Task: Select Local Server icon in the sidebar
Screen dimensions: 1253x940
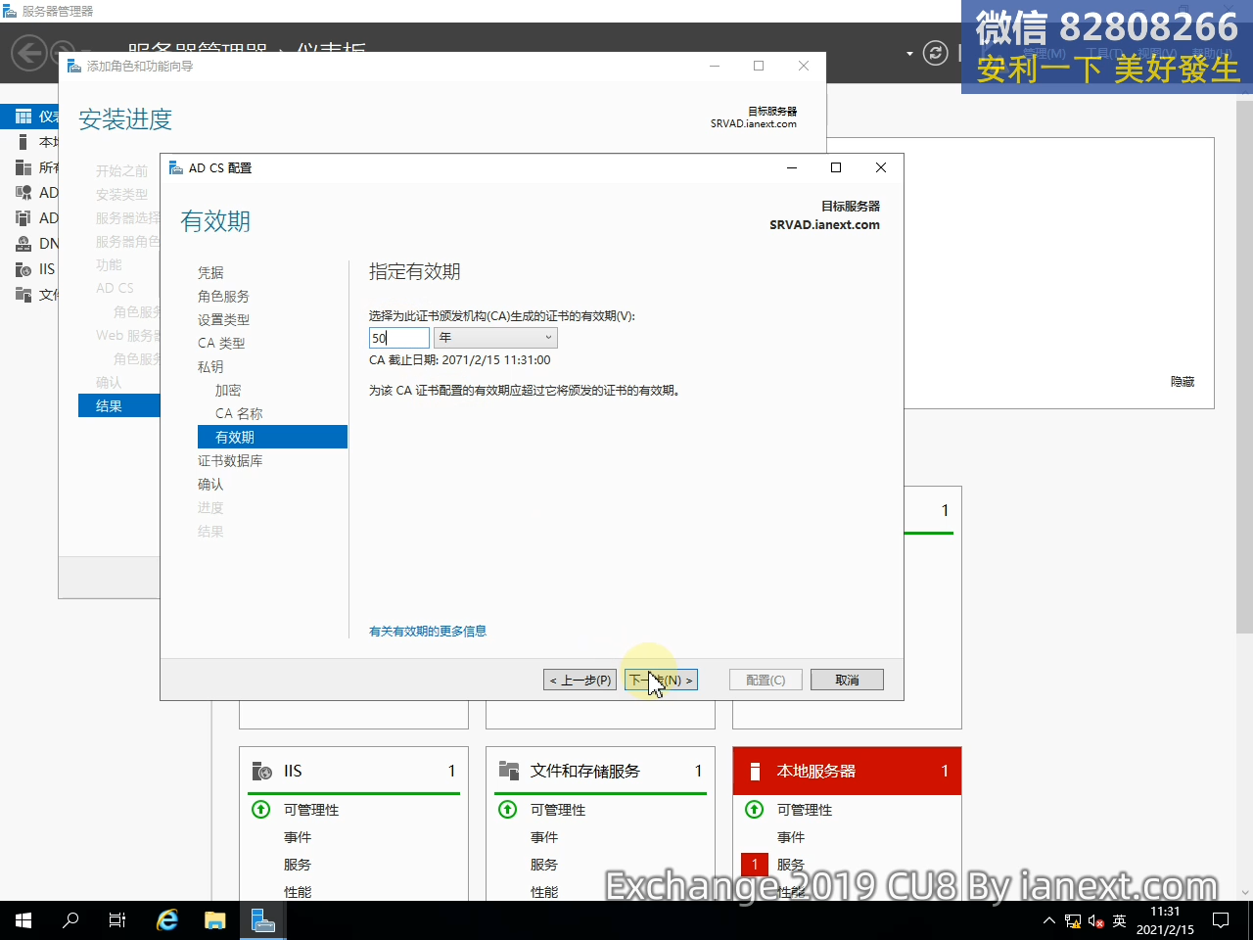Action: pos(23,142)
